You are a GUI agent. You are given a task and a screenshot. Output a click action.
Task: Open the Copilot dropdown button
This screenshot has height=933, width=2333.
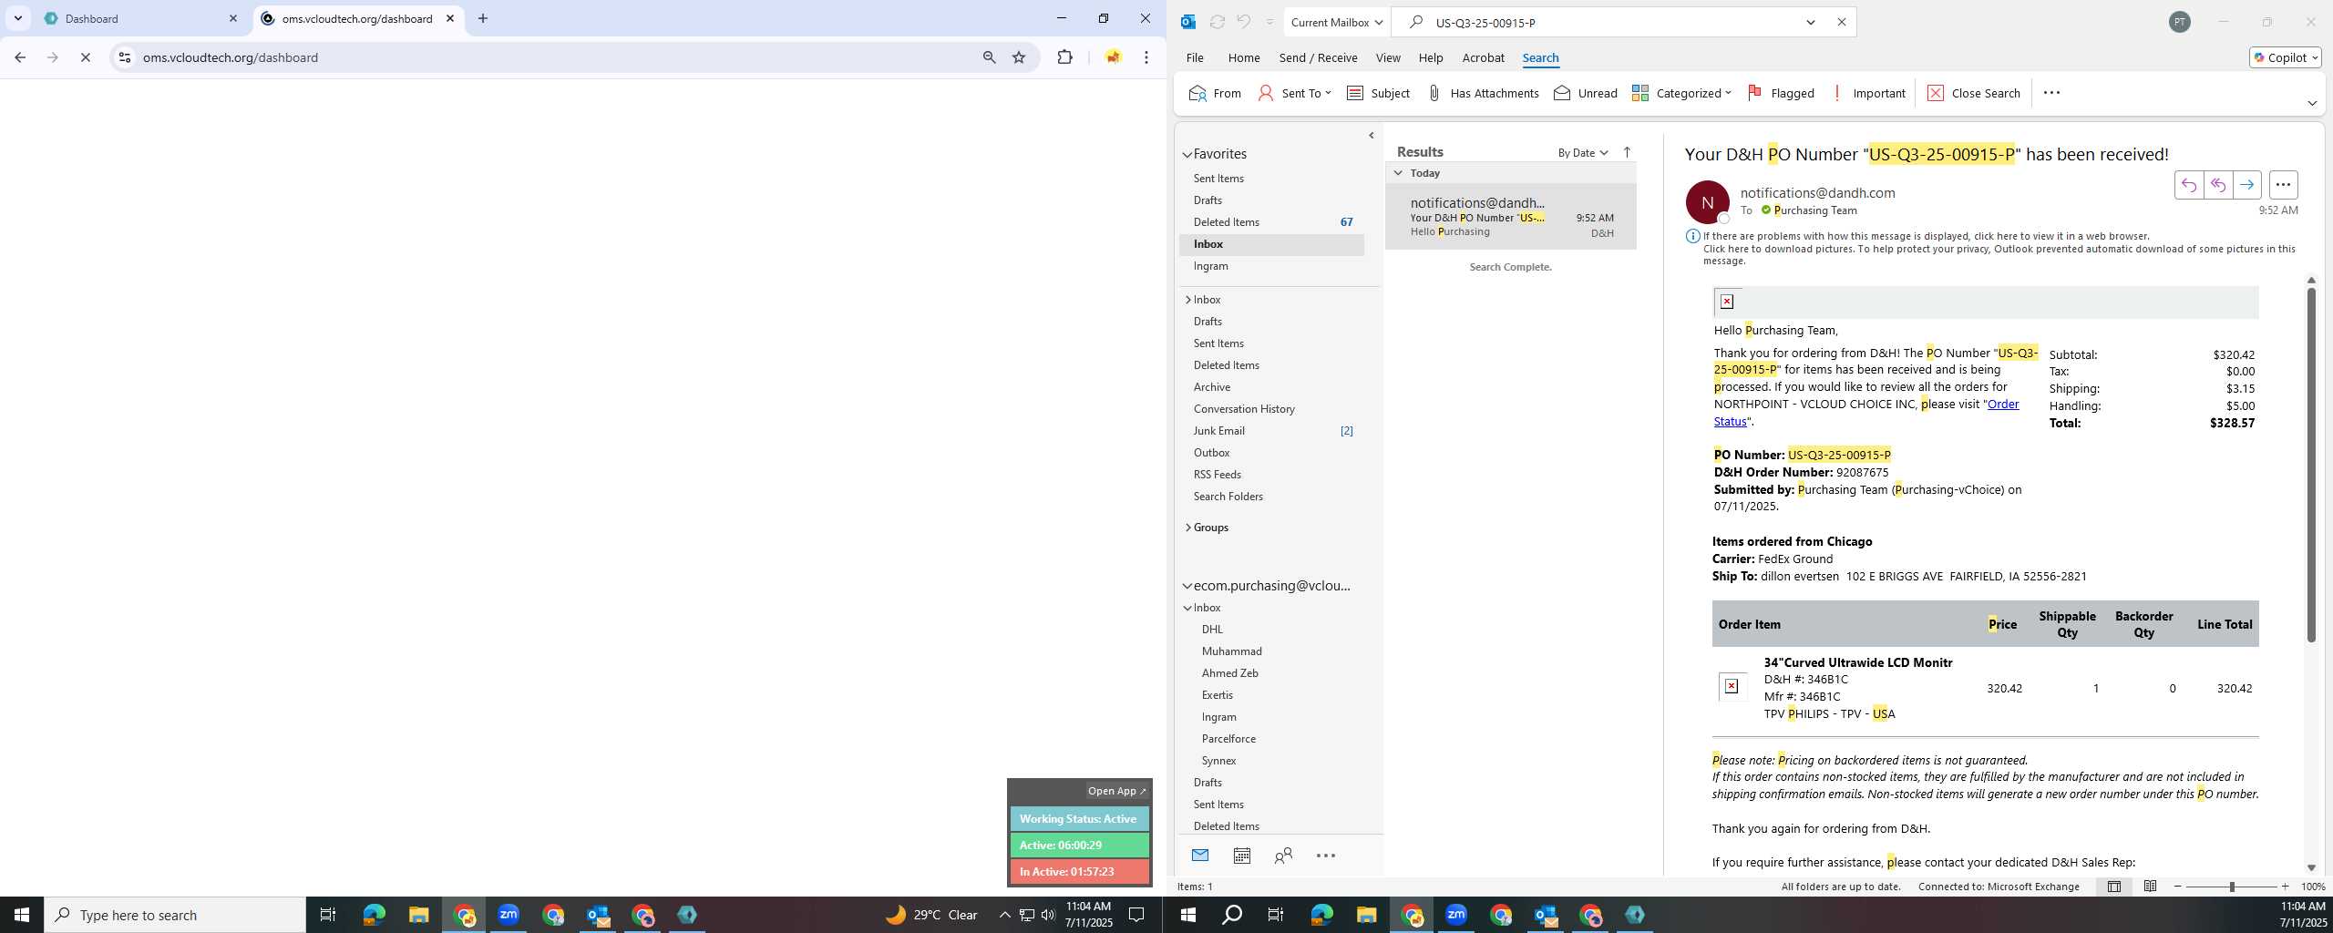click(2286, 57)
